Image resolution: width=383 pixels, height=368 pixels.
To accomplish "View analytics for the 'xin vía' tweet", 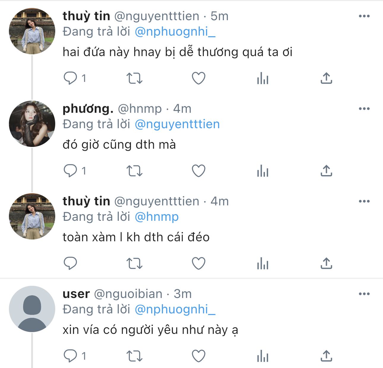I will (263, 356).
